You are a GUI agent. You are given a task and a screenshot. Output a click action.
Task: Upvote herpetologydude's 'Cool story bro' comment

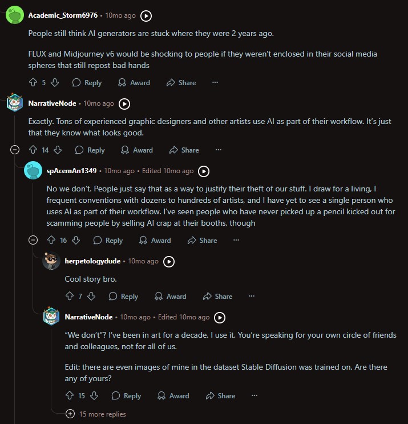click(70, 297)
